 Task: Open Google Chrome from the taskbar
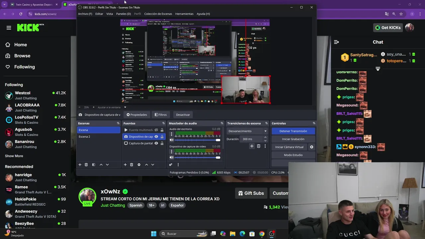pos(262,234)
